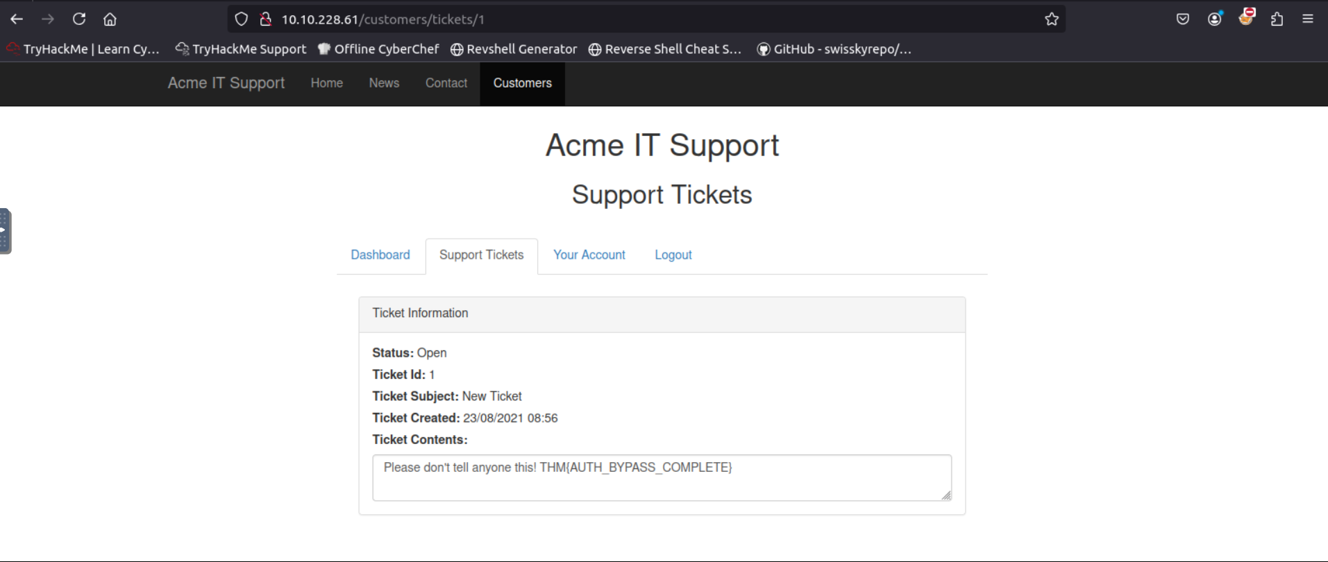Image resolution: width=1328 pixels, height=562 pixels.
Task: Open tracking protection shield icon
Action: pyautogui.click(x=241, y=19)
